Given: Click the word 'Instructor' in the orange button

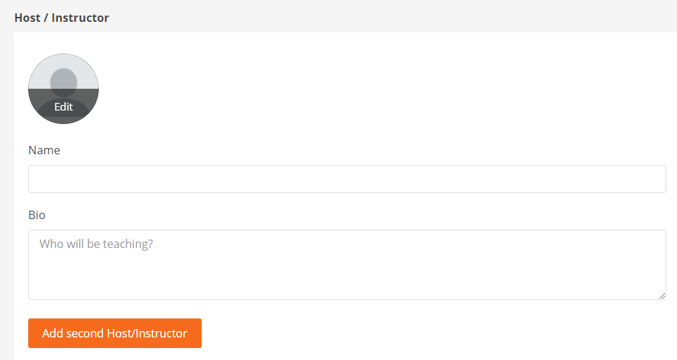Looking at the screenshot, I should 161,333.
